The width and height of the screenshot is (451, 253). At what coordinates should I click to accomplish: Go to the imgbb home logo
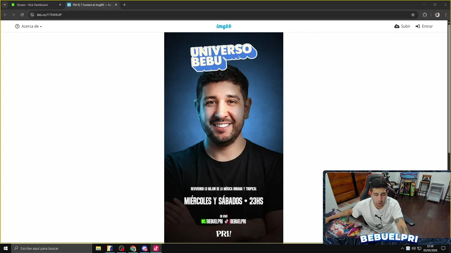224,26
